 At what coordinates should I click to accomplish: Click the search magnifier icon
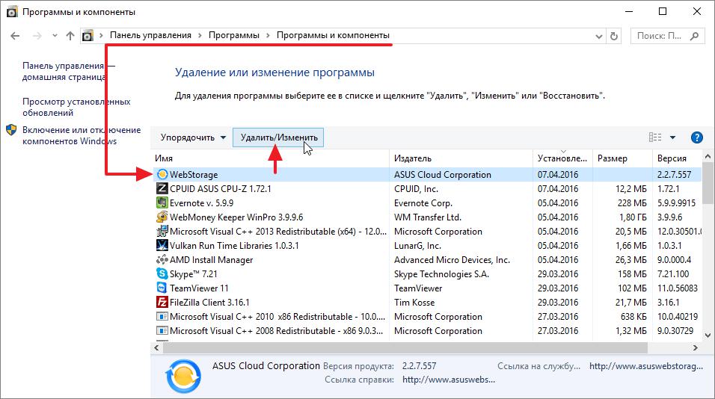(695, 36)
